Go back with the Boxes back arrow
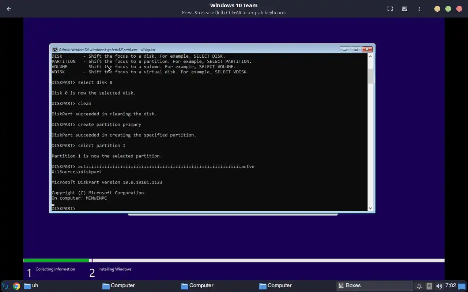The width and height of the screenshot is (468, 292). click(9, 9)
